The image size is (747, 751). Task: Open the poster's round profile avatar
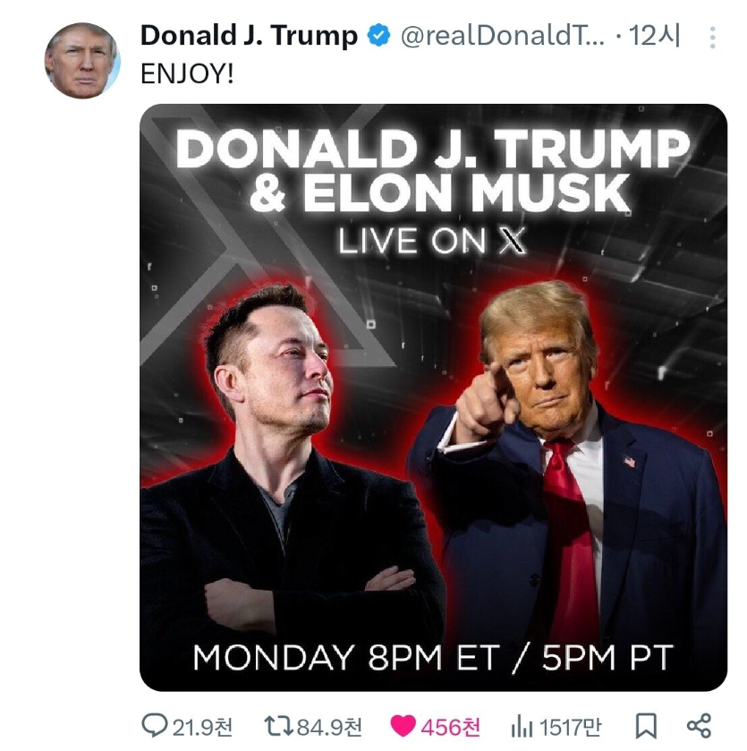(82, 61)
